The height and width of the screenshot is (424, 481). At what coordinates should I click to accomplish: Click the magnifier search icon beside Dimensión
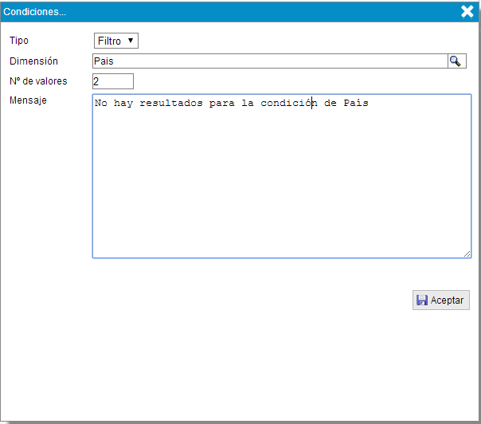point(456,61)
